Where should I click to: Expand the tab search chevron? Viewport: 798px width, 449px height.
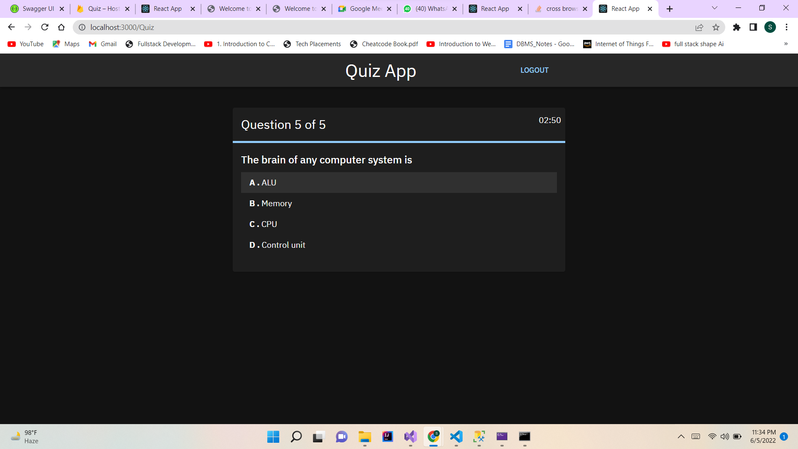(714, 8)
